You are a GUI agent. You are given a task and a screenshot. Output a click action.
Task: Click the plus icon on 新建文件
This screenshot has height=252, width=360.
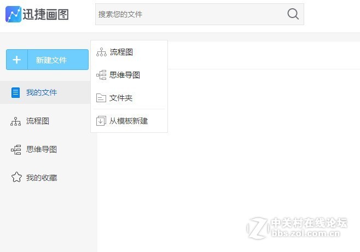tap(16, 60)
